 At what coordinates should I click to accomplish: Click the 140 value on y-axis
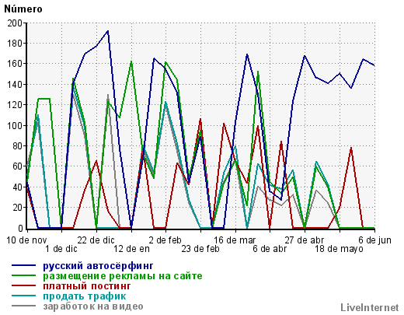16,84
